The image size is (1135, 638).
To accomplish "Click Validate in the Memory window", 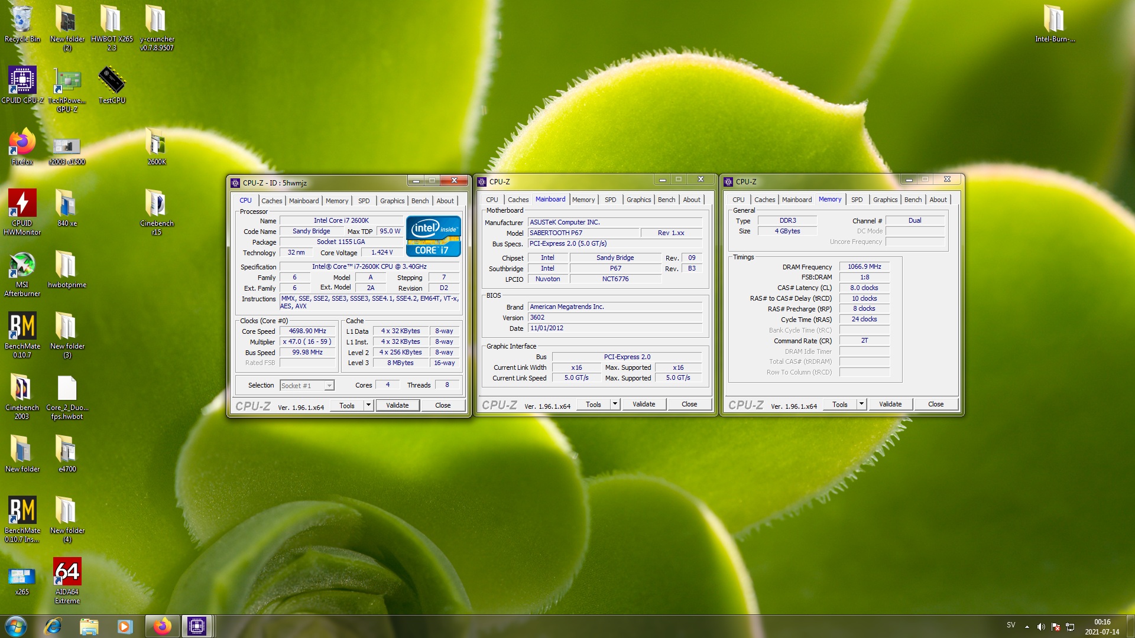I will pos(890,404).
